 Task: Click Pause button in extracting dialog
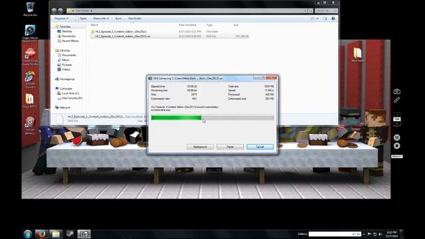[230, 147]
